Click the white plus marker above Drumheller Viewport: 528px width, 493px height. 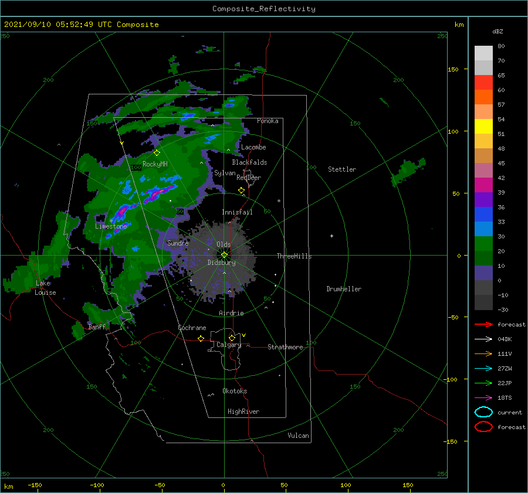coord(331,236)
